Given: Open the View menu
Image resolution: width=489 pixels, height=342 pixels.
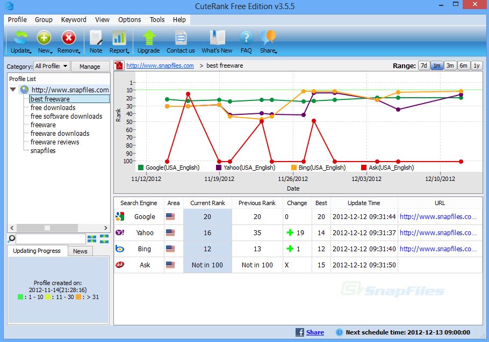Looking at the screenshot, I should 102,20.
